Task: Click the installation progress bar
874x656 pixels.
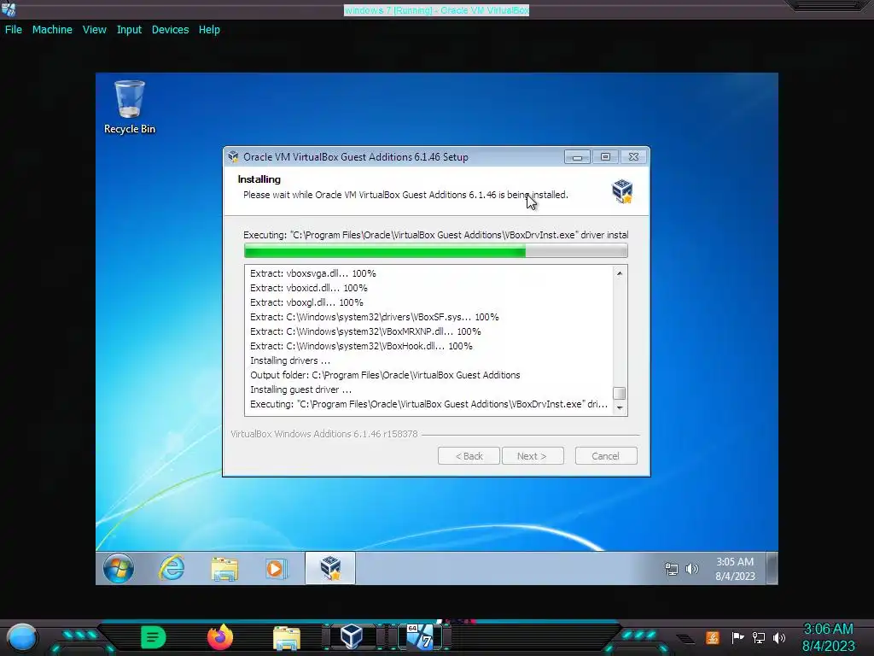Action: 436,252
